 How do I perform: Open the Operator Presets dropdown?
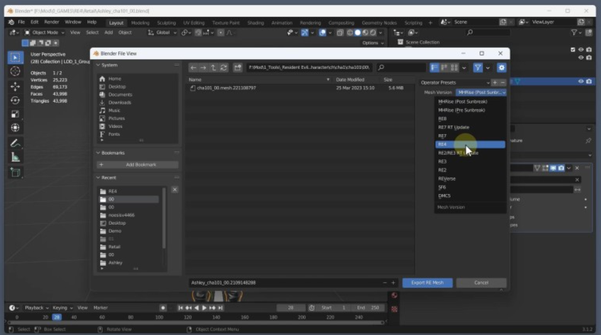tap(454, 82)
